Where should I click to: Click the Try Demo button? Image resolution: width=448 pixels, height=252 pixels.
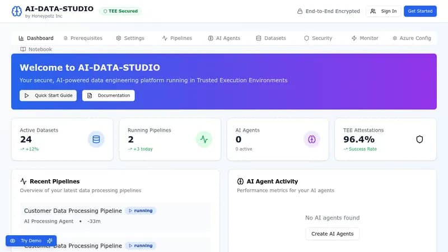click(31, 241)
